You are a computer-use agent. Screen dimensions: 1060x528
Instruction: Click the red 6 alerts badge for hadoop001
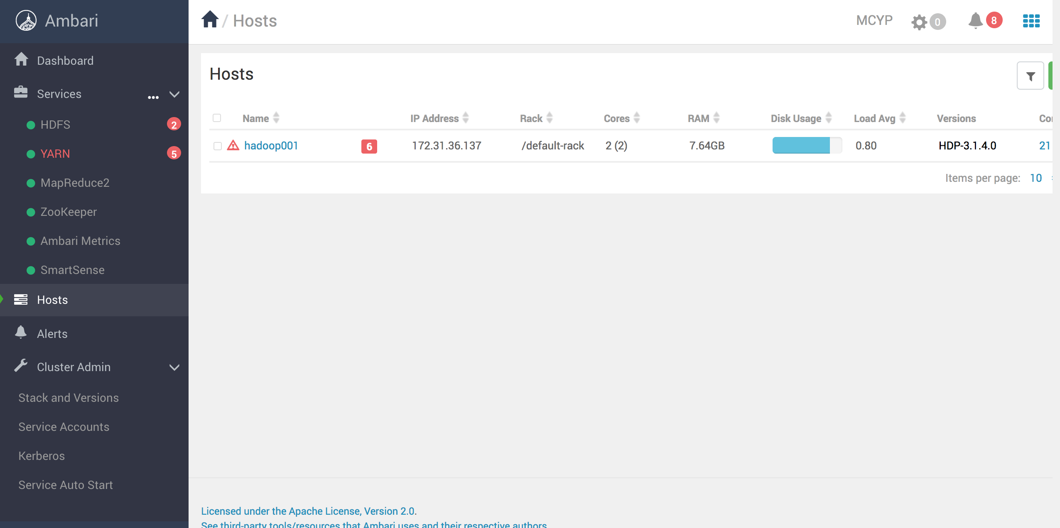pos(369,147)
